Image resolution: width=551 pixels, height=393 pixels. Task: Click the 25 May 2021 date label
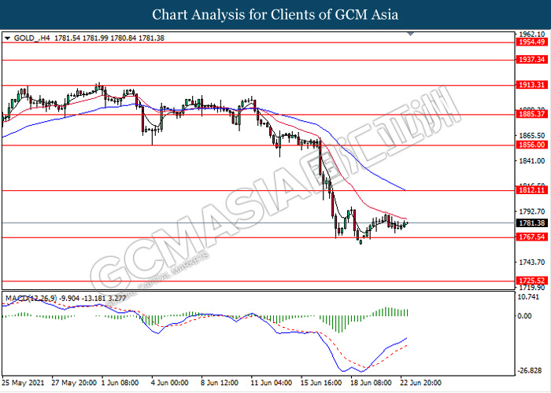(x=23, y=383)
